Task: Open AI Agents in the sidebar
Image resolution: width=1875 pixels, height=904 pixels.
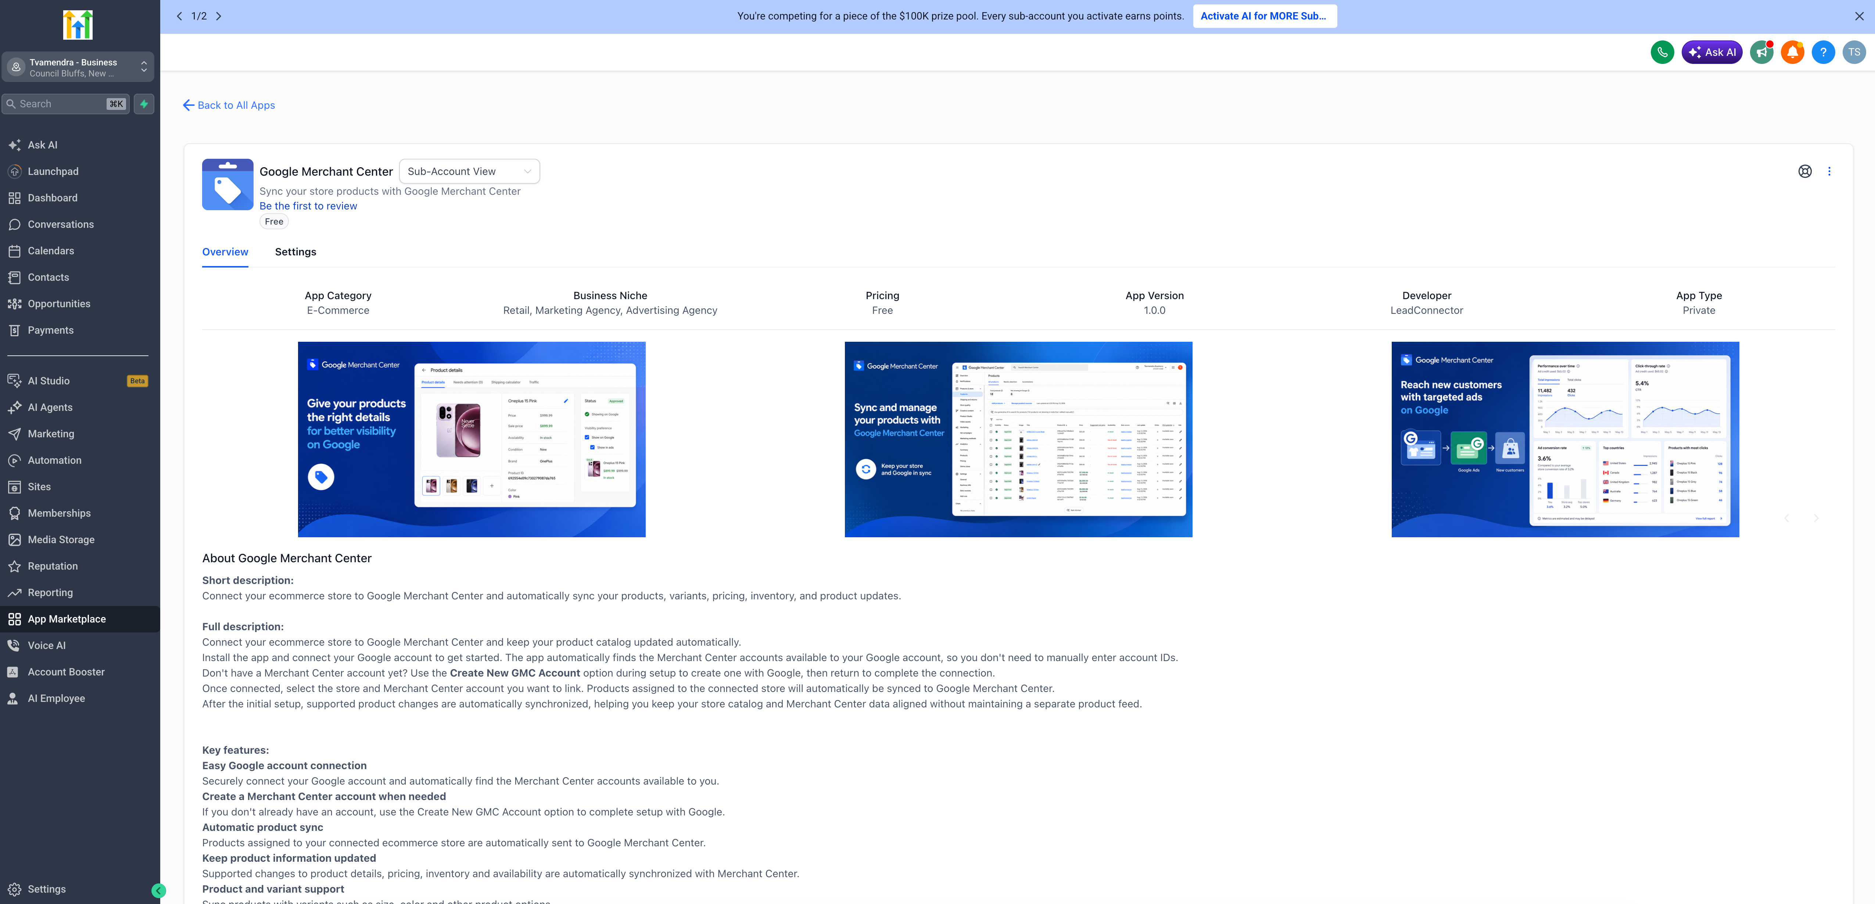Action: (x=80, y=408)
